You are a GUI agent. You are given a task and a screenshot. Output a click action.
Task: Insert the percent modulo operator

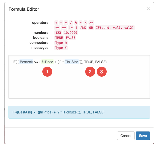(x=76, y=23)
